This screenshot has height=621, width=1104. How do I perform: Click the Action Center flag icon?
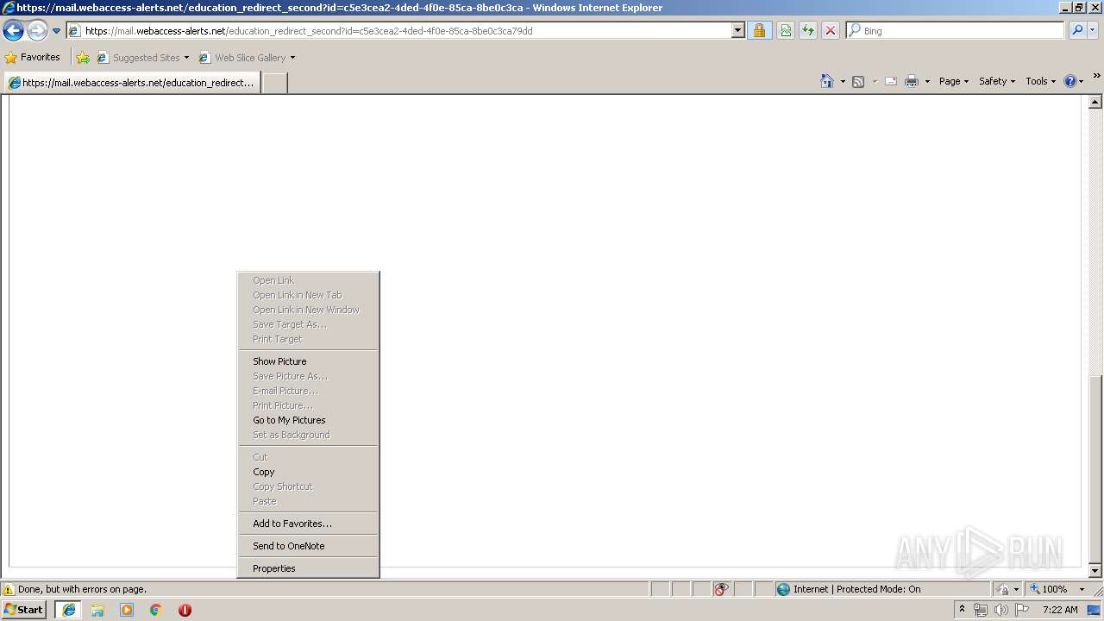1023,610
